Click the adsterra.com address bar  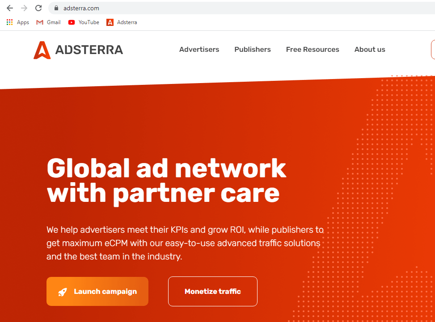[x=241, y=8]
